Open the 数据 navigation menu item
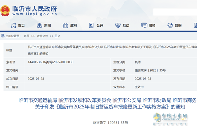197x132 pixels. [x=178, y=25]
